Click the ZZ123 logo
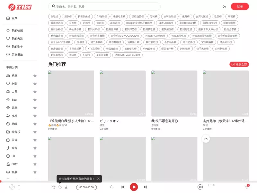Viewport: 257px width, 193px height. (x=20, y=7)
